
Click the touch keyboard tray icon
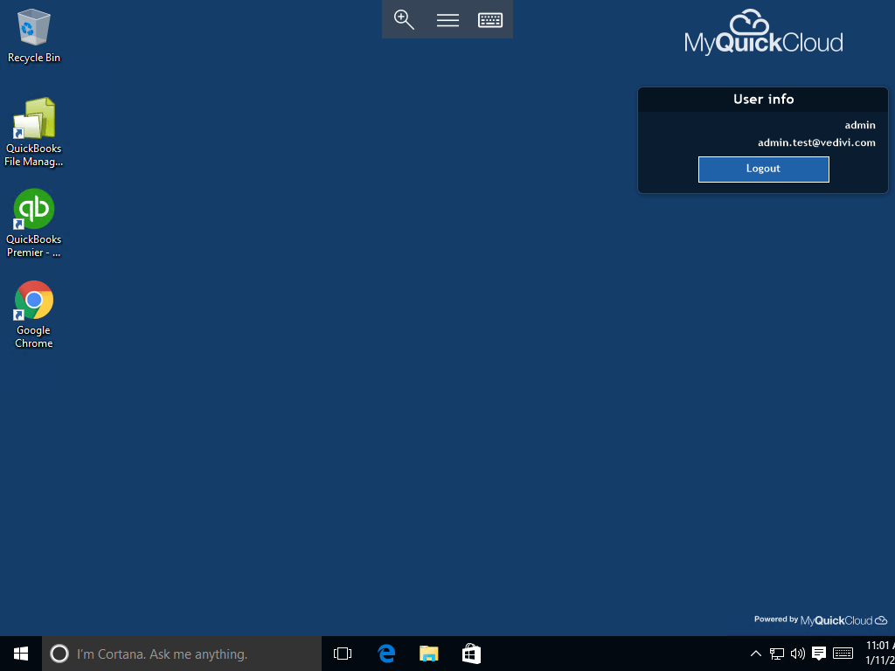click(843, 654)
